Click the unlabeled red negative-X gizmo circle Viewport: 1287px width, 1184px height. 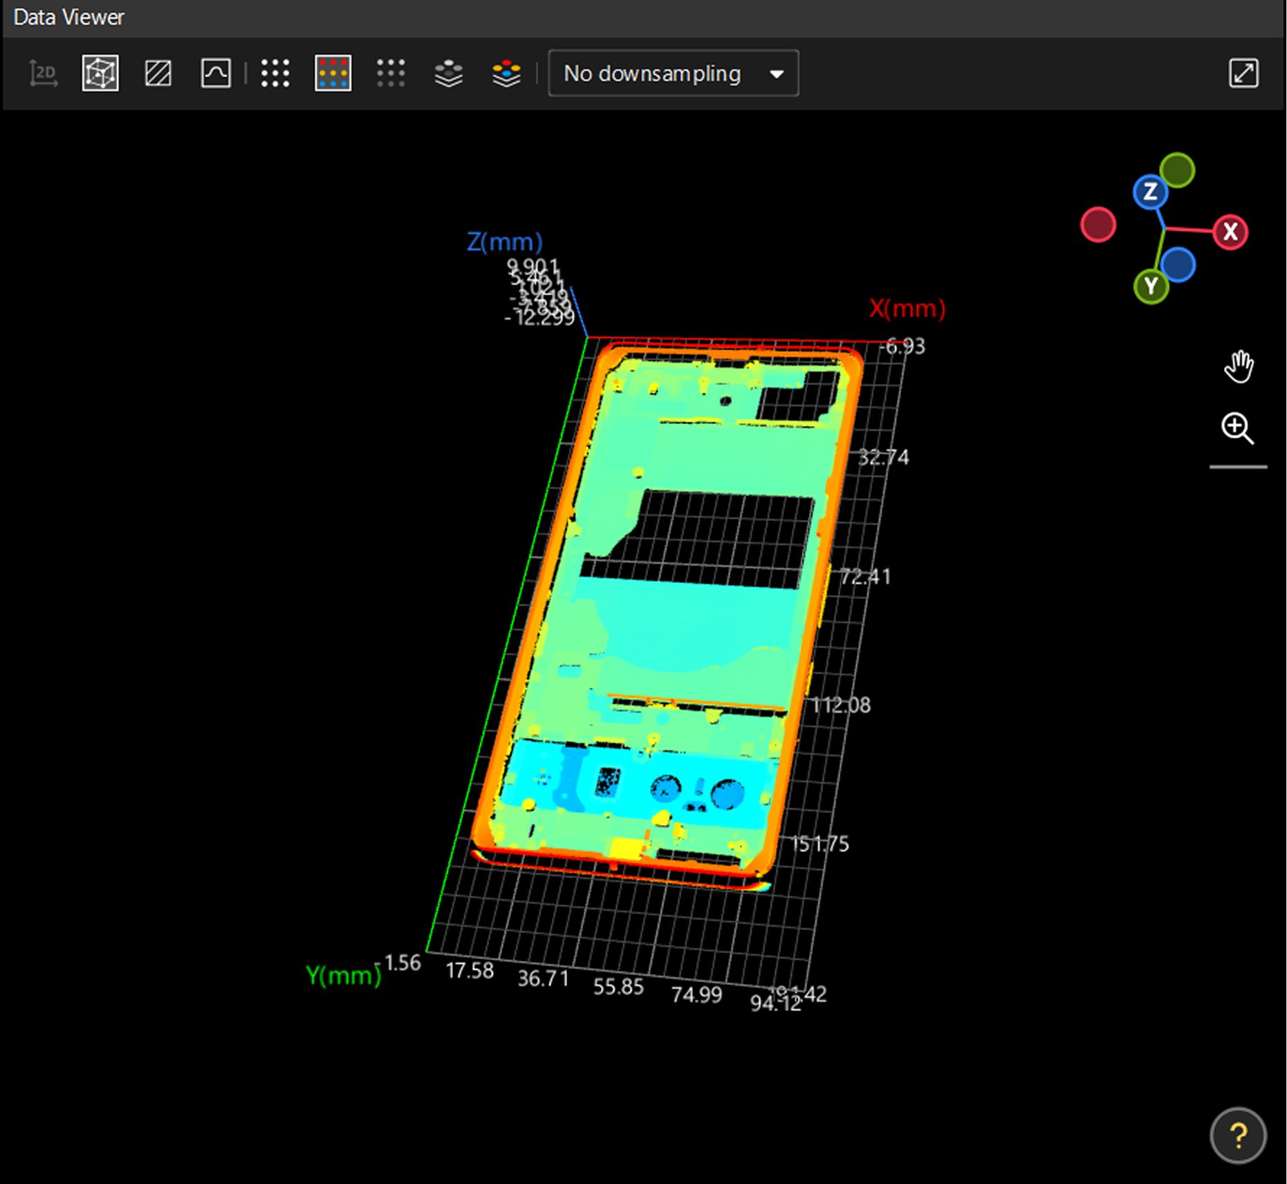click(x=1098, y=225)
